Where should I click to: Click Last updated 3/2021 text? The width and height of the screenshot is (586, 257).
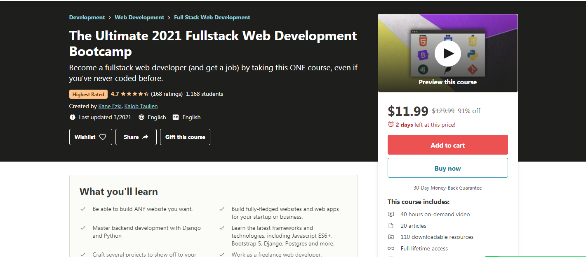105,117
